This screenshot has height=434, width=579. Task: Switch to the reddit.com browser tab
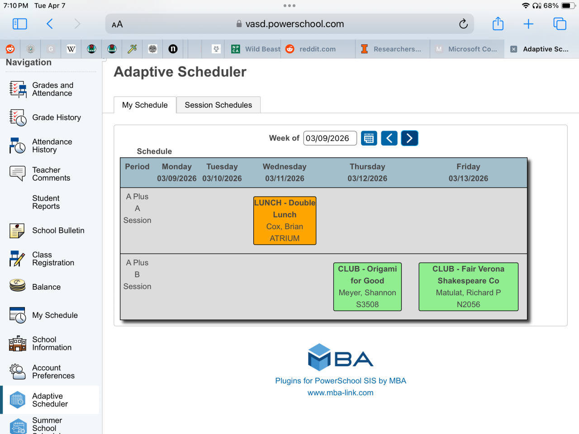pyautogui.click(x=317, y=49)
